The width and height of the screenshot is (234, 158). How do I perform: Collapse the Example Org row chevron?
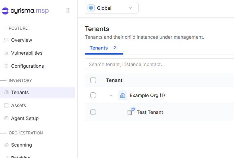pyautogui.click(x=110, y=95)
